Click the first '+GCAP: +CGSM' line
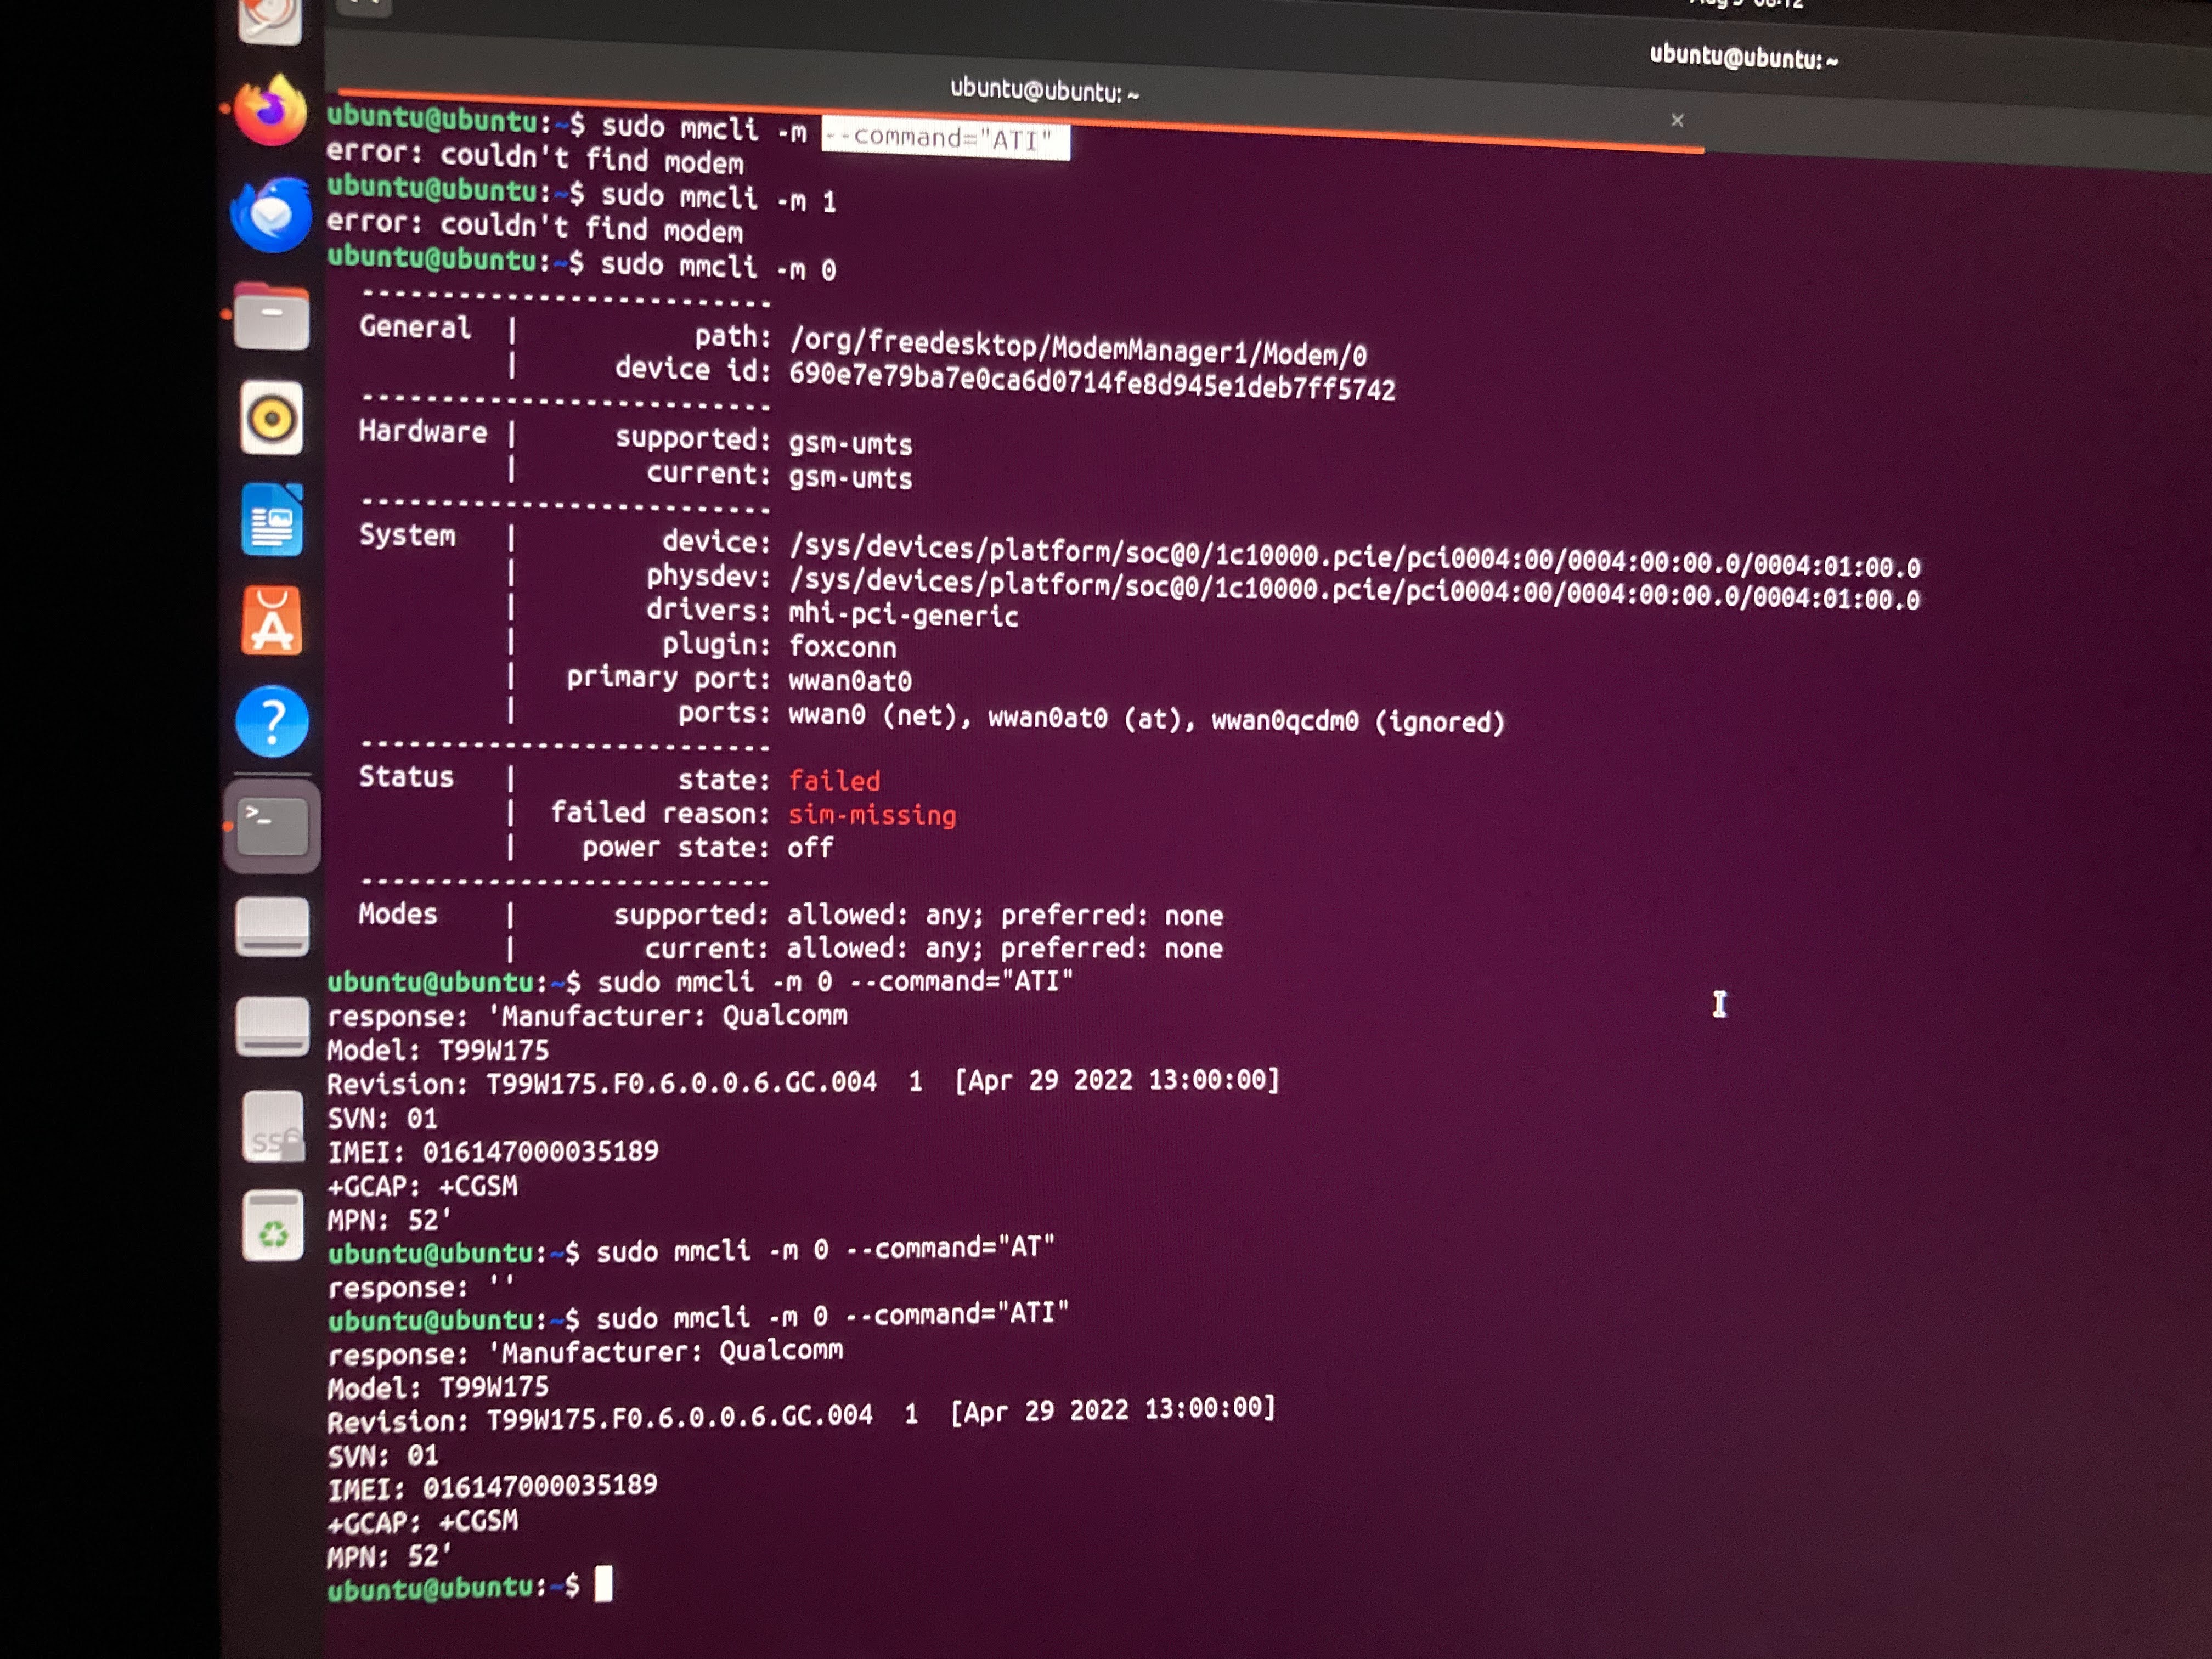The height and width of the screenshot is (1659, 2212). (422, 1186)
